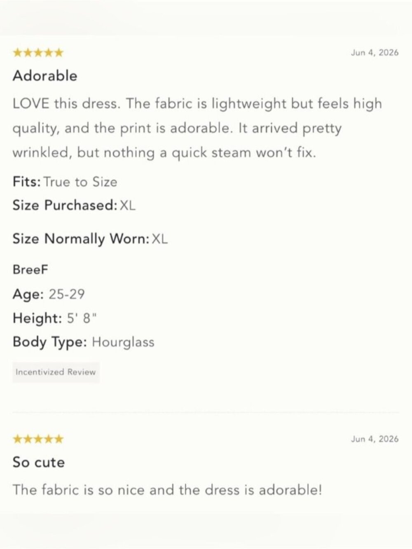This screenshot has width=412, height=549.
Task: Select the So cute review title
Action: (x=39, y=462)
